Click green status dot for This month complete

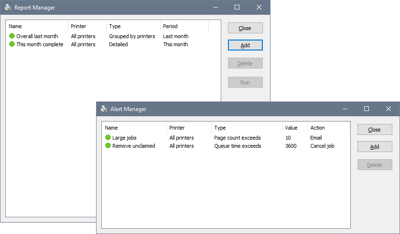pyautogui.click(x=12, y=44)
